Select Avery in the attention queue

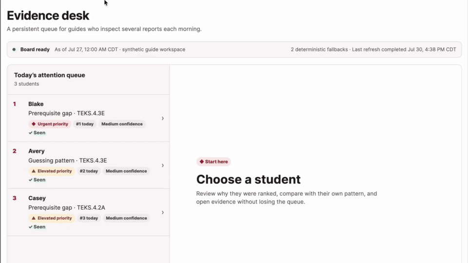click(x=88, y=165)
